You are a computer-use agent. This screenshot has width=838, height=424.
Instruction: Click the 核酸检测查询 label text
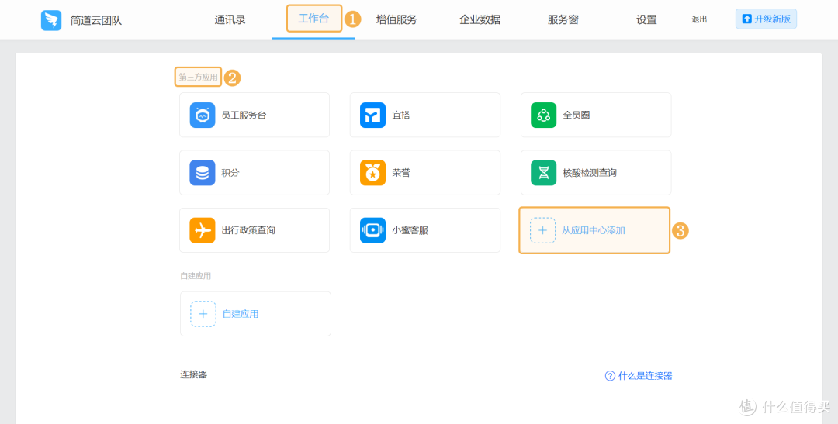pyautogui.click(x=590, y=173)
